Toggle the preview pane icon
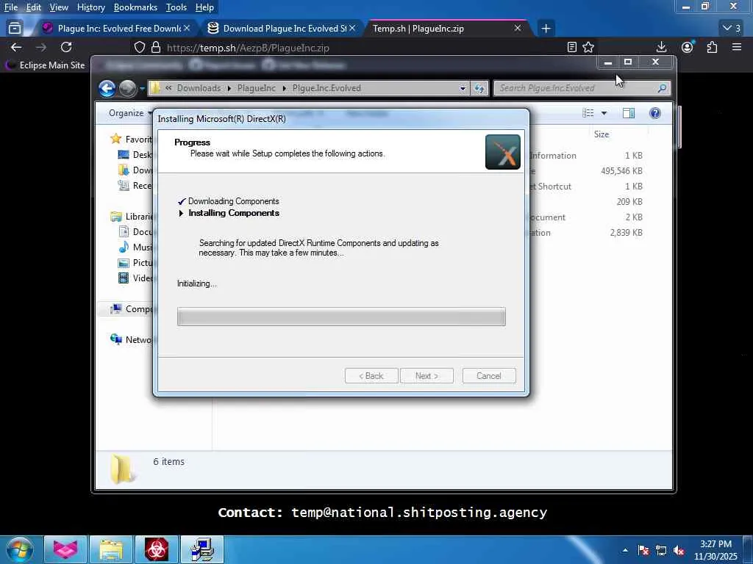Screen dimensions: 753x564 pyautogui.click(x=629, y=113)
